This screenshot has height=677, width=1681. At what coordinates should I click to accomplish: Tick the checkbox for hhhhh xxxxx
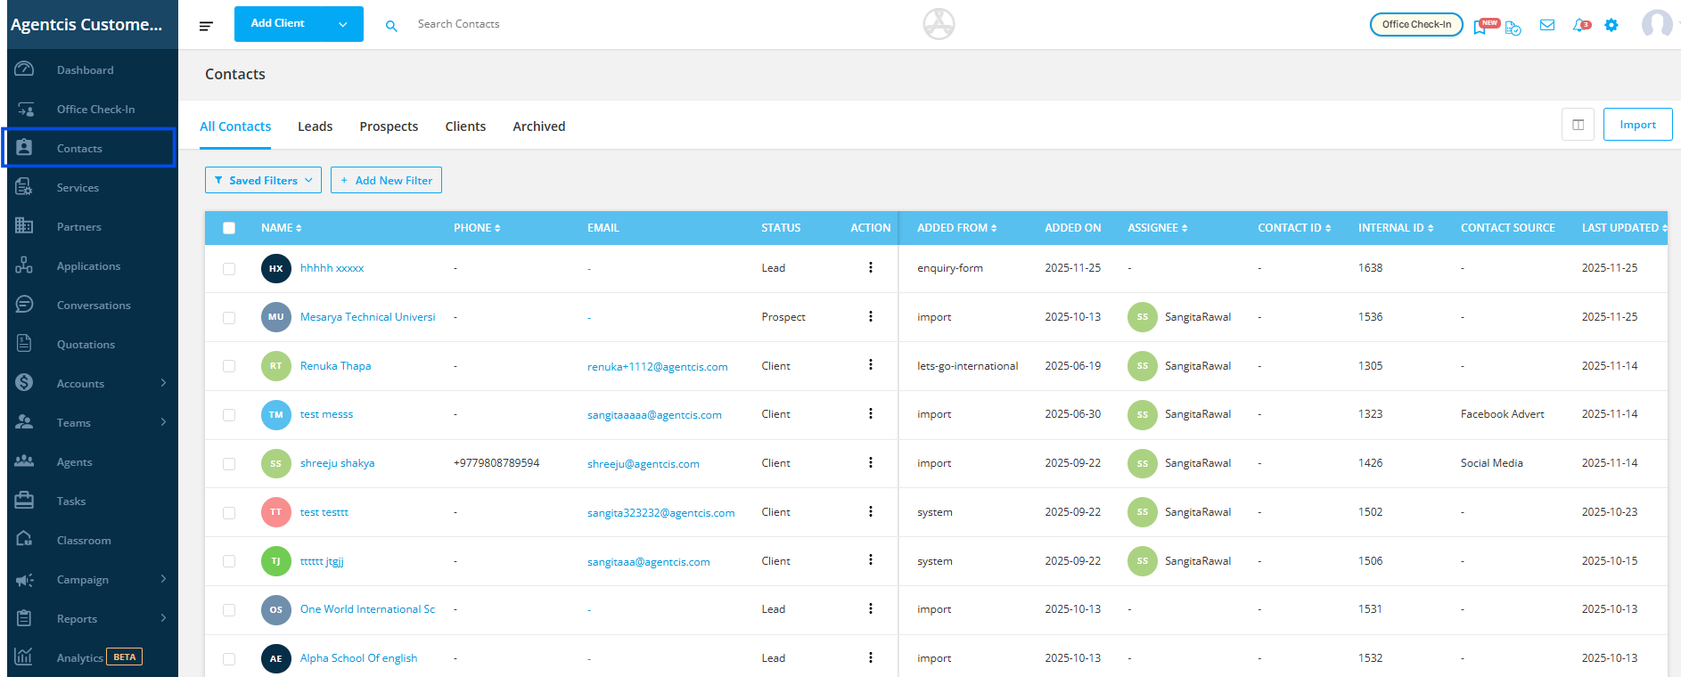(x=229, y=269)
